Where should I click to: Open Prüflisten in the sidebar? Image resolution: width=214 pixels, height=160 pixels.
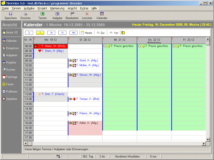coord(10,92)
